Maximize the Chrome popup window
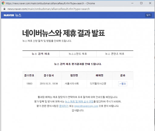 point(141,3)
